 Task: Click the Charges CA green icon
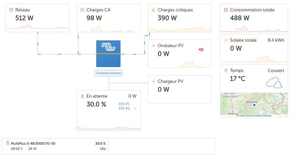coord(82,10)
